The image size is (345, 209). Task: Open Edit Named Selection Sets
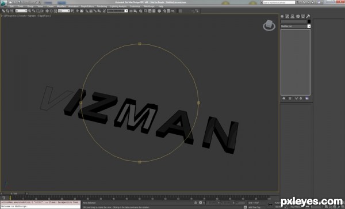coord(104,11)
